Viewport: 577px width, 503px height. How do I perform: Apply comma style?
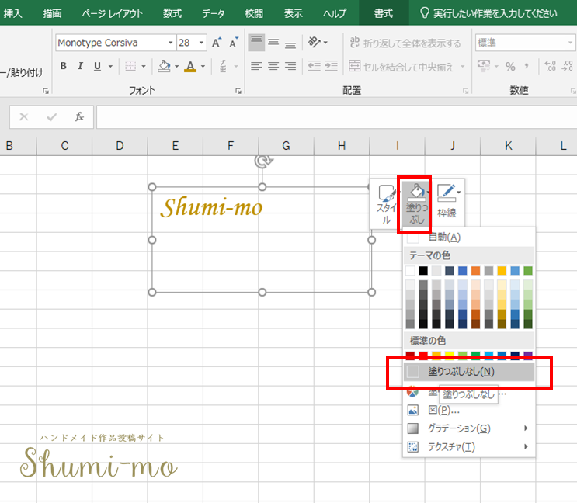tap(527, 66)
